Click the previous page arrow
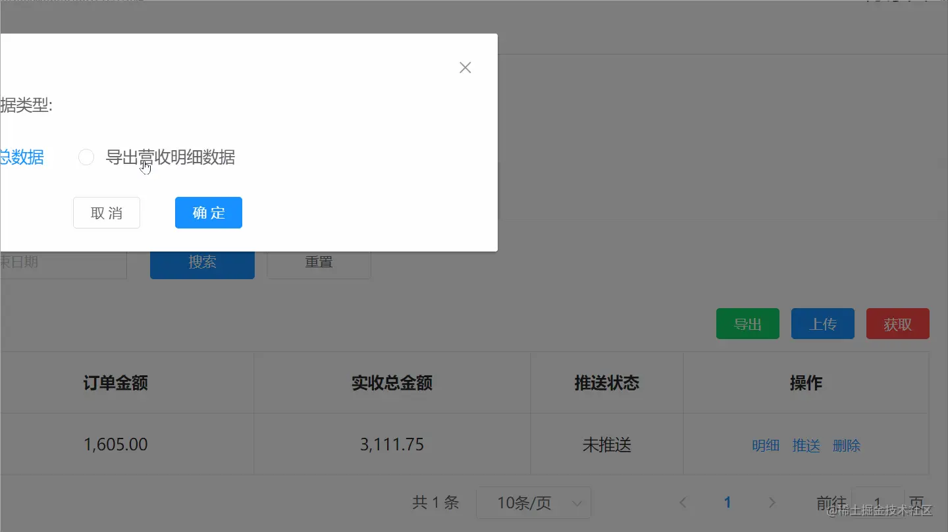The width and height of the screenshot is (948, 532). [683, 502]
